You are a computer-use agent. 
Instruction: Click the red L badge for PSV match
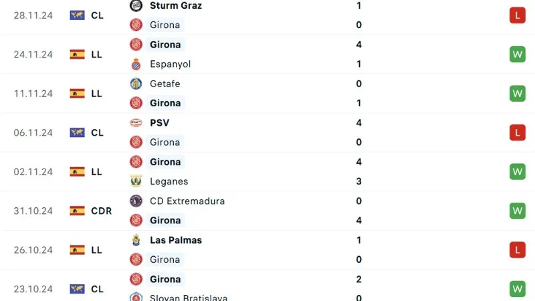pos(517,132)
